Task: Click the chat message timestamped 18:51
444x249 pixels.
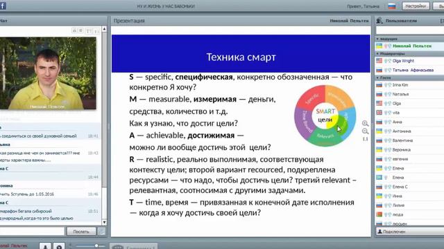Action: (x=49, y=214)
